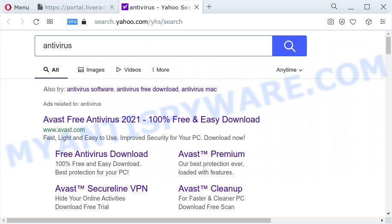This screenshot has height=224, width=392.
Task: Open a new tab with plus button
Action: (209, 7)
